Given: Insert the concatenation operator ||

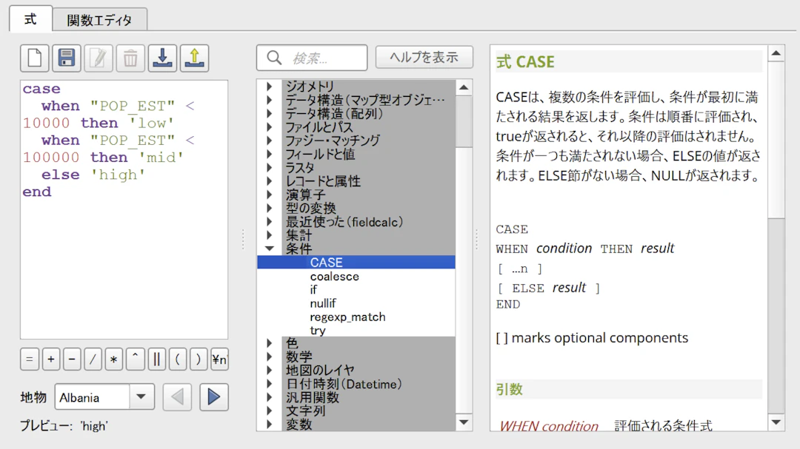Looking at the screenshot, I should [157, 359].
